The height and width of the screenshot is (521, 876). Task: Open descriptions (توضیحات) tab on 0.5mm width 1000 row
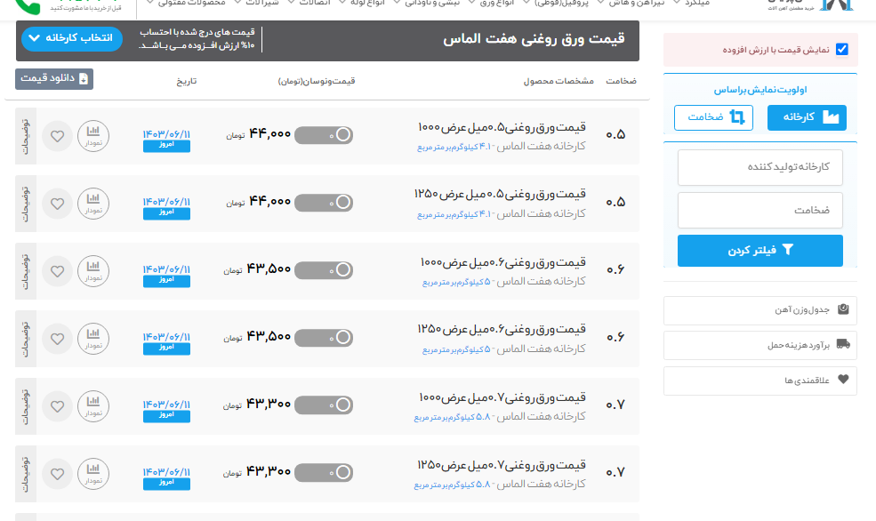coord(25,136)
